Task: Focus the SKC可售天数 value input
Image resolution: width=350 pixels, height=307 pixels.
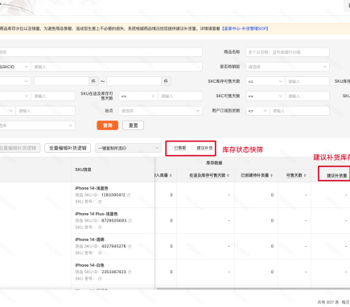Action: click(307, 96)
